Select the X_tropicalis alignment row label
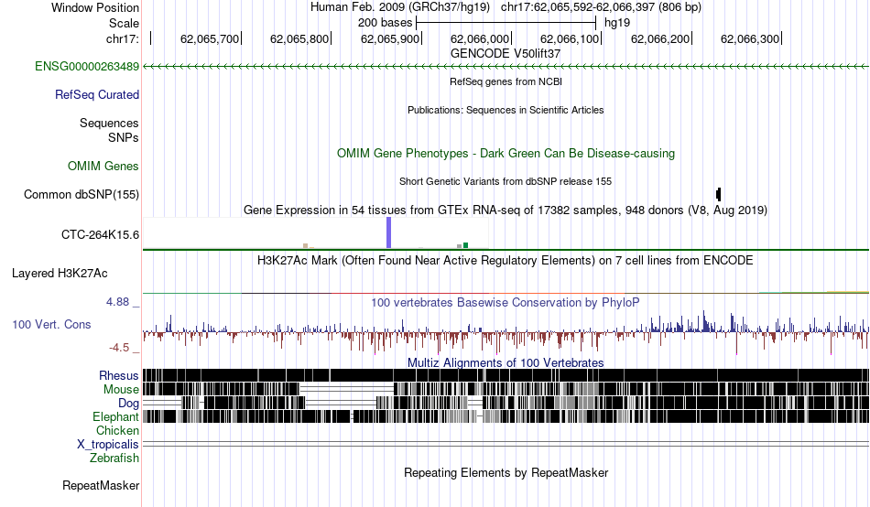The width and height of the screenshot is (870, 507). (108, 445)
